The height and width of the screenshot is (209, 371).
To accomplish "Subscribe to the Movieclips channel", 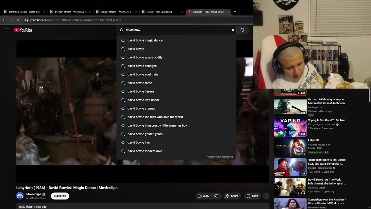I will (x=60, y=196).
